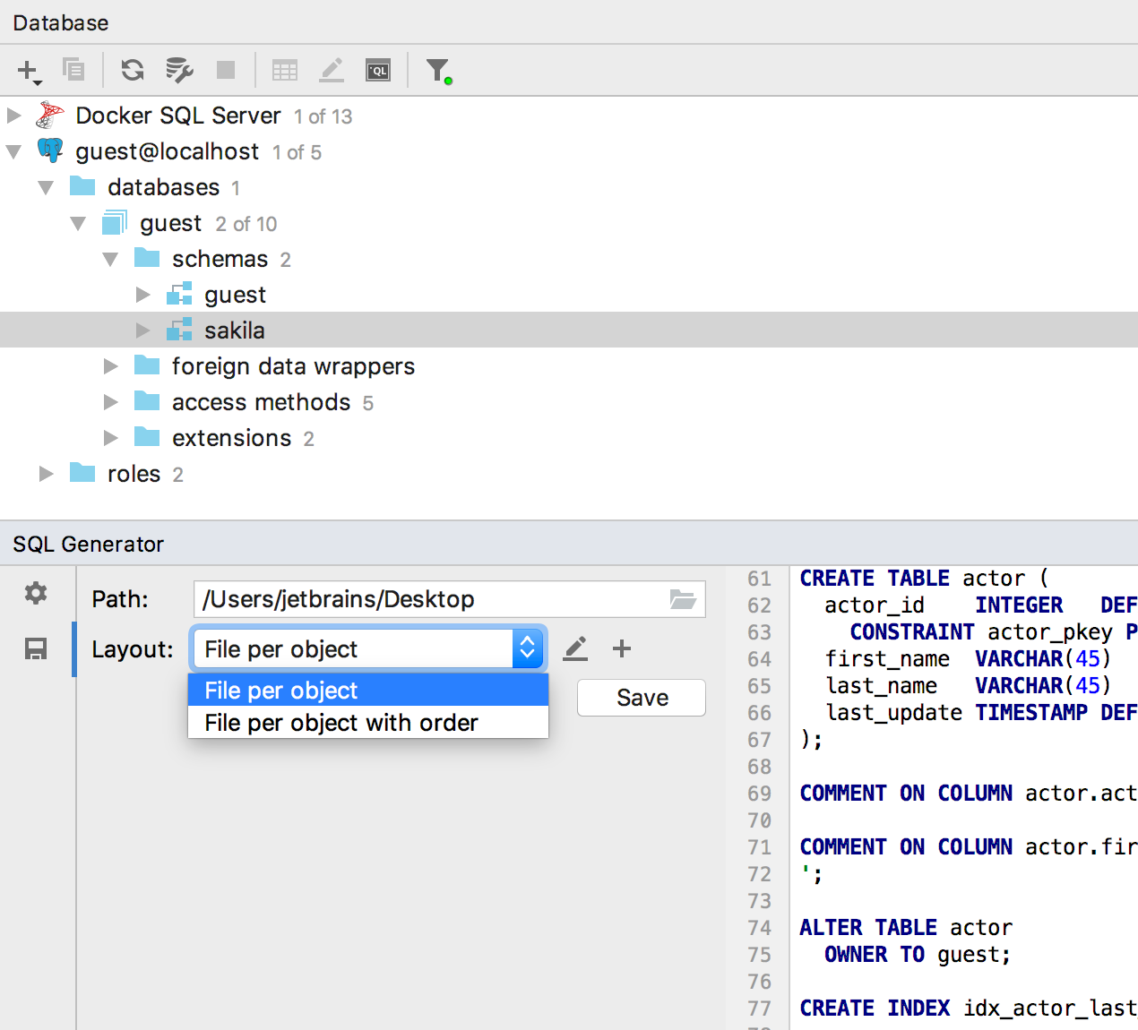Viewport: 1138px width, 1030px height.
Task: Choose 'File per object' option
Action: coord(368,691)
